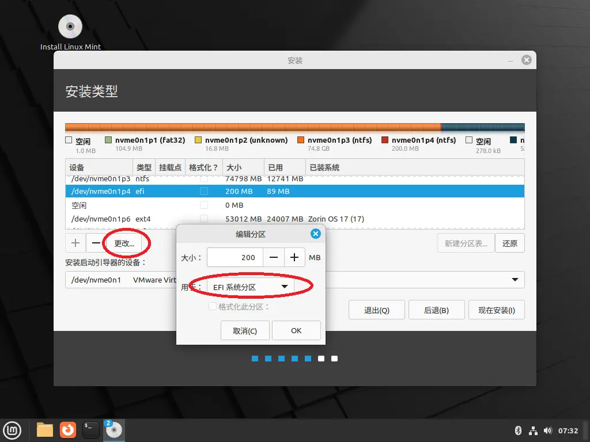
Task: Click the volume speaker tray icon
Action: tap(547, 430)
